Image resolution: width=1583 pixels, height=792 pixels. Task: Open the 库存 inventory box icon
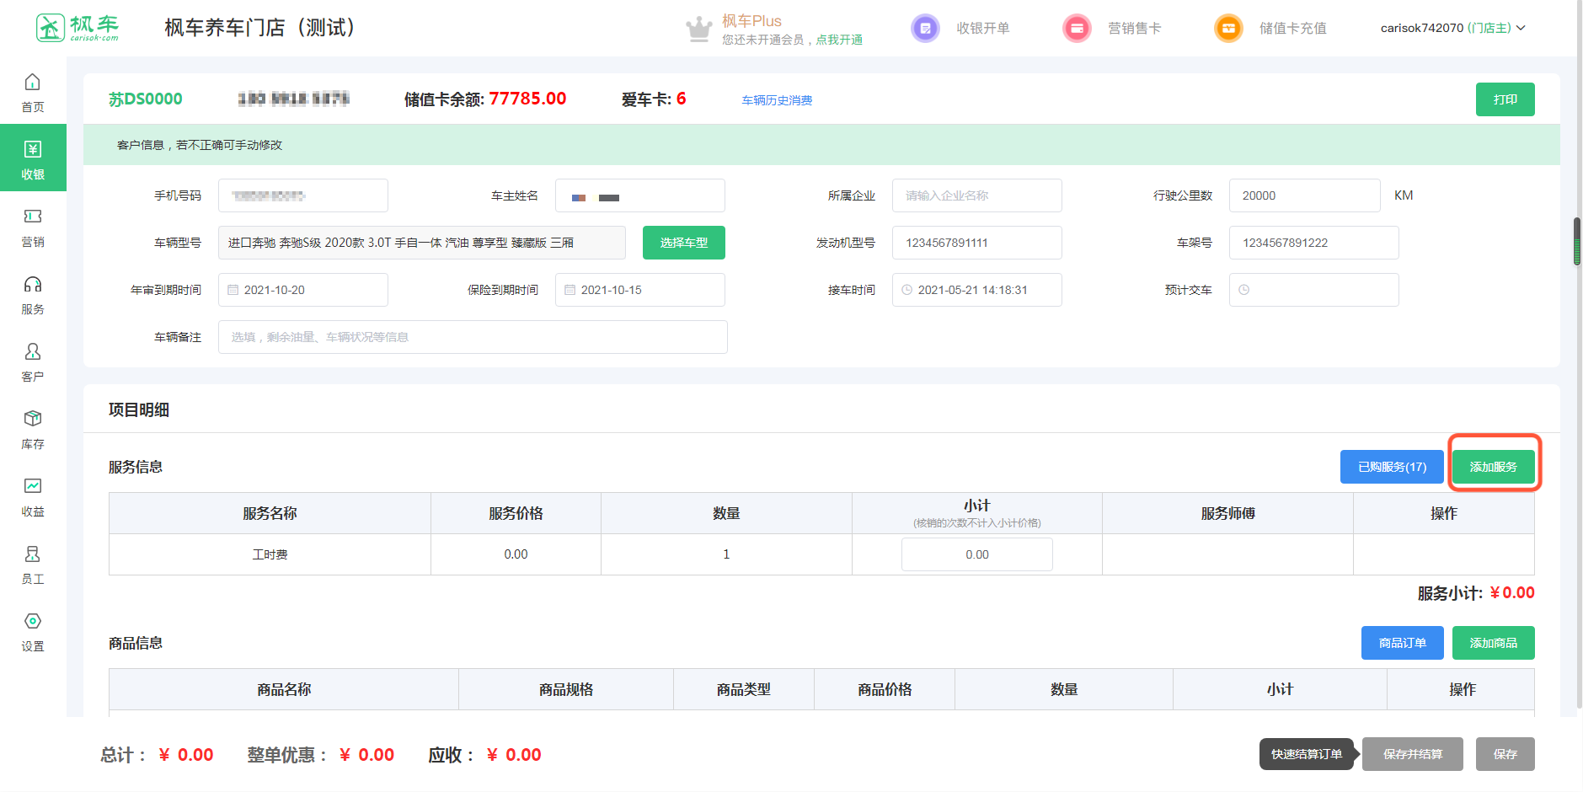[33, 429]
